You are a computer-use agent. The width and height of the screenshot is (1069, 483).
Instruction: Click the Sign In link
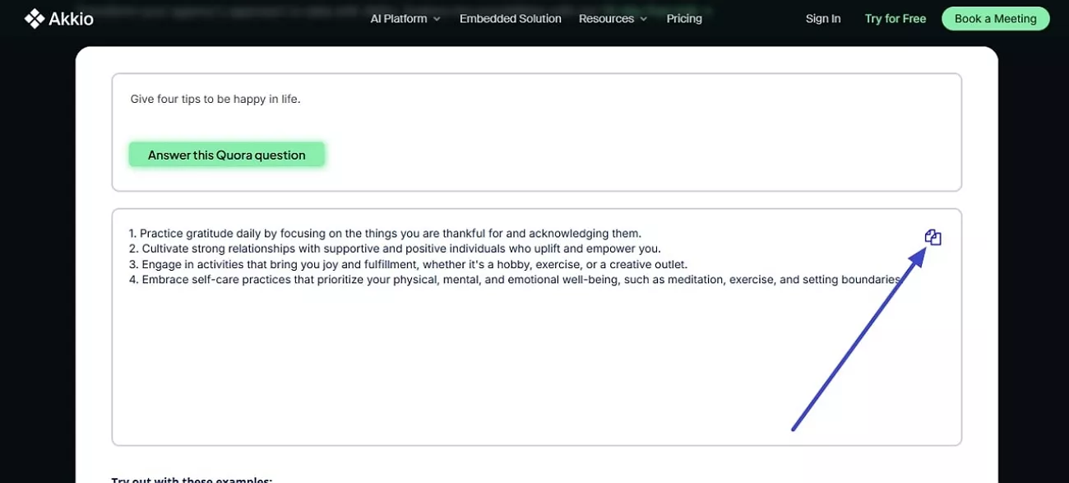coord(823,18)
